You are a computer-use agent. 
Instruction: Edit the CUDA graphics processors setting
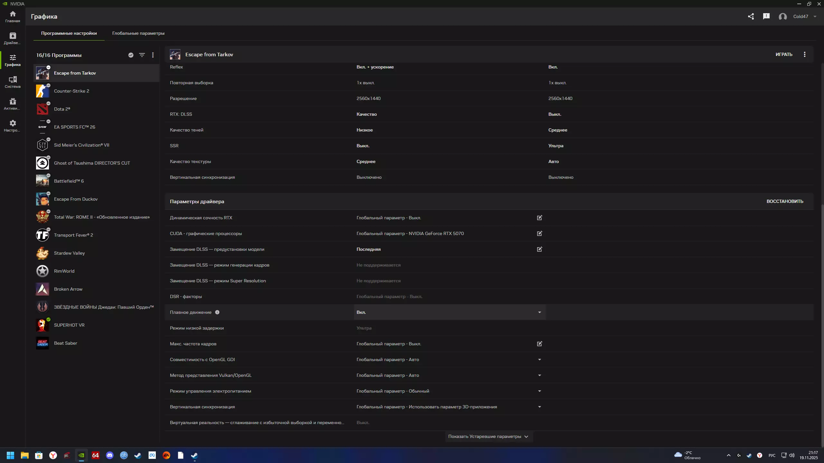(539, 233)
